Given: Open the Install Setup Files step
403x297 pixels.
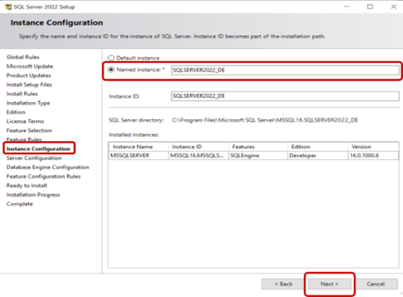Looking at the screenshot, I should pyautogui.click(x=29, y=85).
